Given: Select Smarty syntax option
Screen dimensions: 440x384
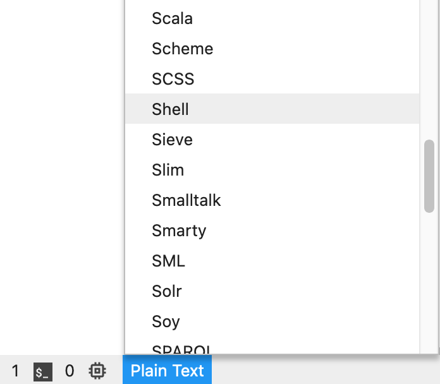Looking at the screenshot, I should tap(272, 231).
